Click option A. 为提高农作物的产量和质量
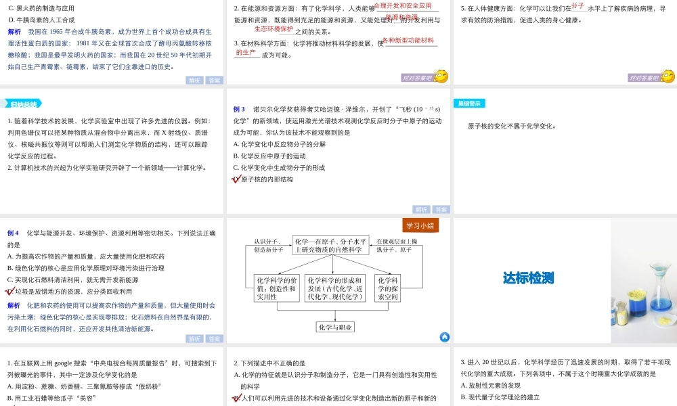The height and width of the screenshot is (406, 677). point(85,256)
